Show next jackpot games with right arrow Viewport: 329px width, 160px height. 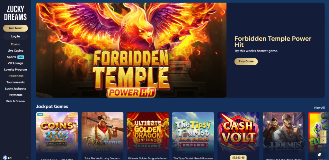[x=323, y=140]
